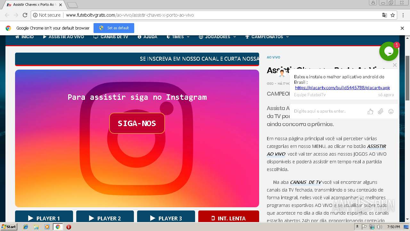The image size is (410, 231).
Task: Show hidden tray icons arrow
Action: (x=357, y=227)
